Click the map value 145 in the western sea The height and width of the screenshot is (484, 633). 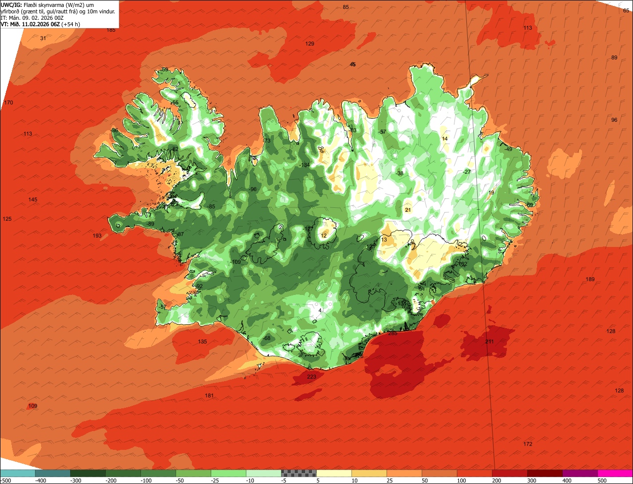click(33, 200)
